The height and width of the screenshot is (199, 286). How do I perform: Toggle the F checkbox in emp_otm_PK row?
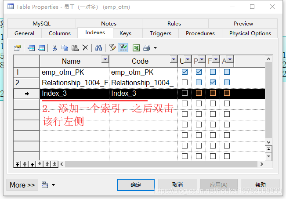[213, 72]
